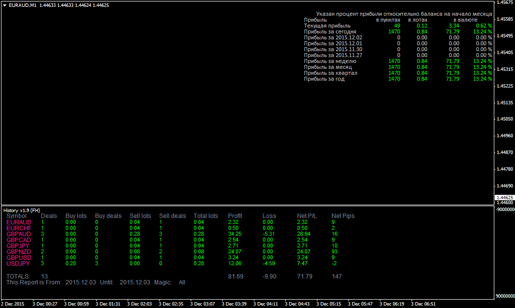515x308 pixels.
Task: Click the highlighted current price label 1.44625
Action: click(x=505, y=197)
